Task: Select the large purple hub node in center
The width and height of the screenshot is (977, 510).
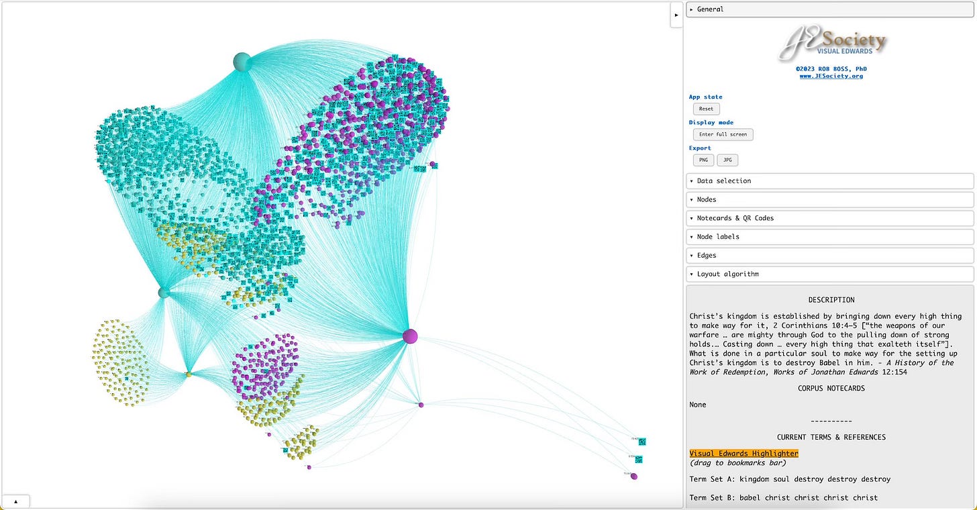Action: click(410, 336)
